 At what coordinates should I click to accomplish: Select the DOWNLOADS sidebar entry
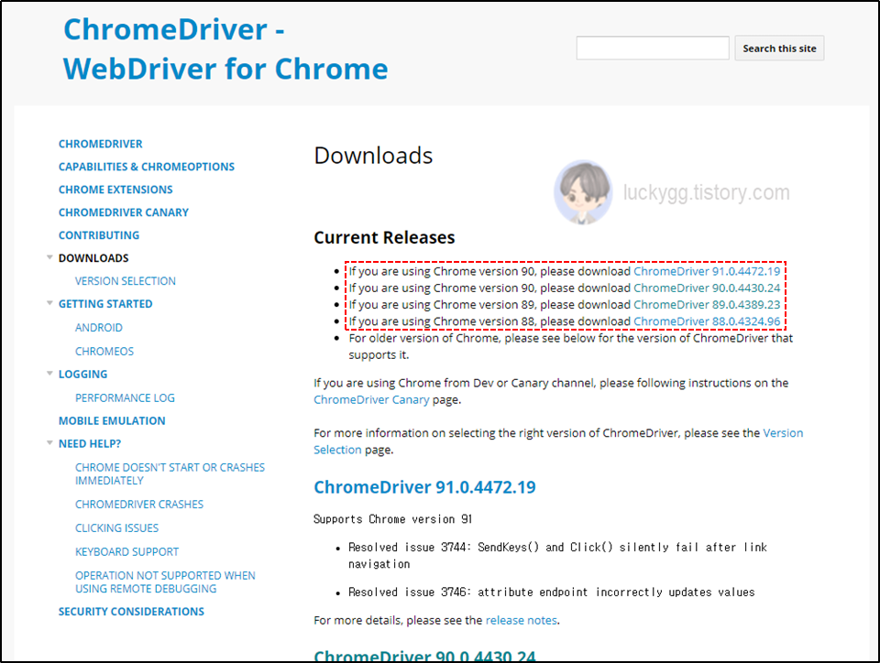pyautogui.click(x=93, y=258)
